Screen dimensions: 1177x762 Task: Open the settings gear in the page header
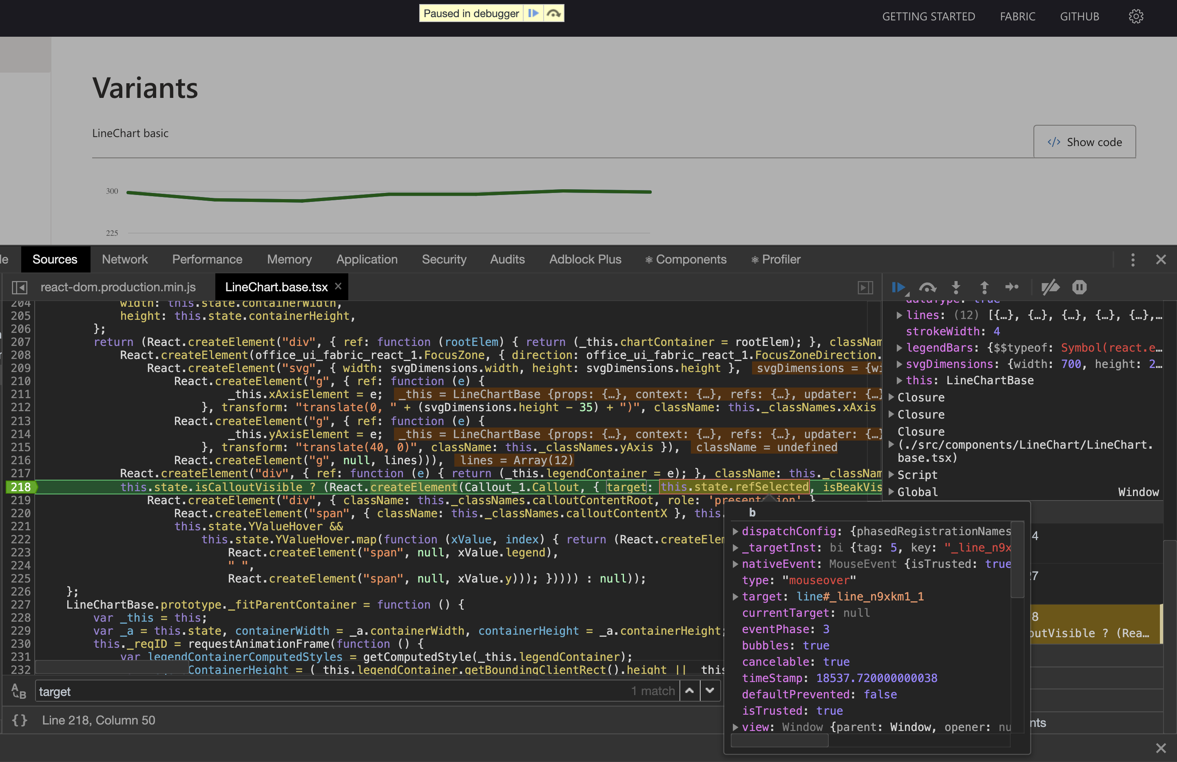(1136, 16)
